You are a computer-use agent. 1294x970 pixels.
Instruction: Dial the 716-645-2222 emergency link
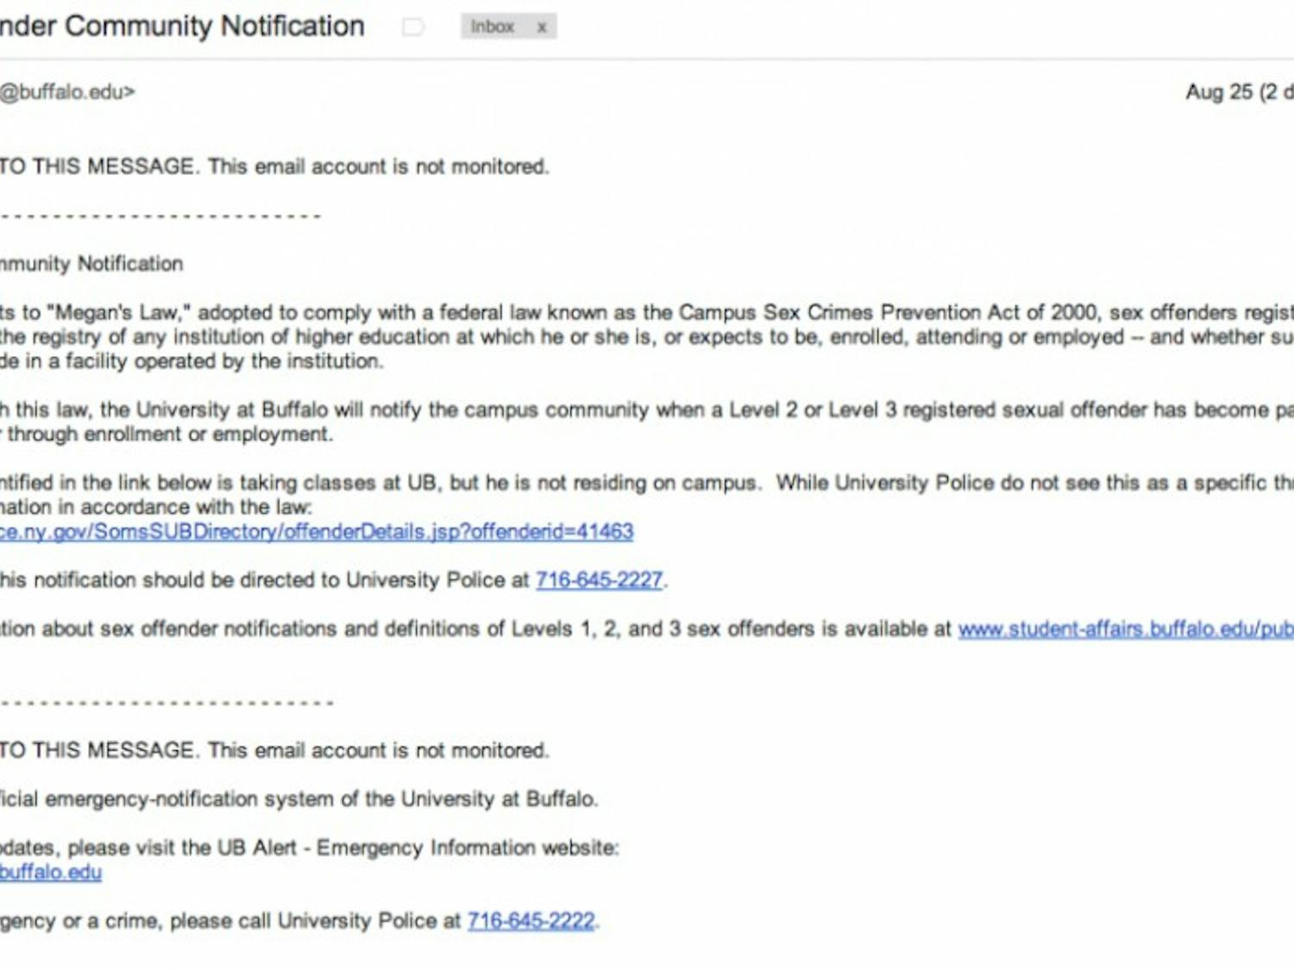pyautogui.click(x=531, y=919)
